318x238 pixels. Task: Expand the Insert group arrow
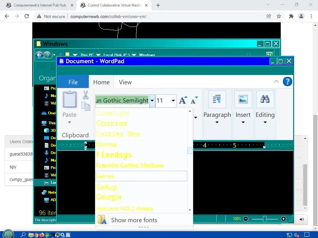click(x=243, y=122)
